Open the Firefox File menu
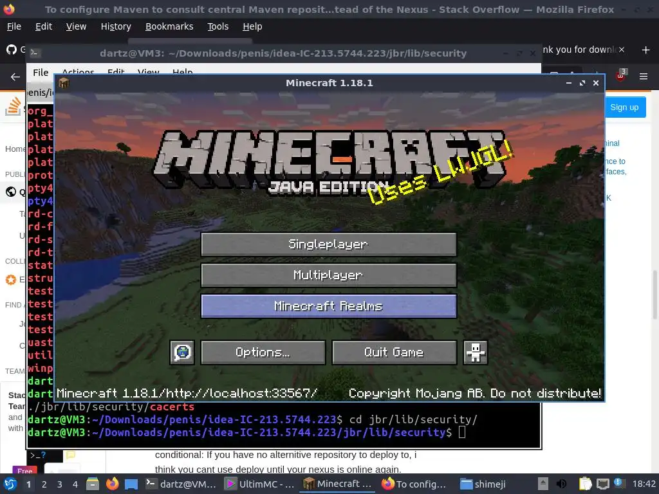Viewport: 659px width, 494px height. coord(14,26)
